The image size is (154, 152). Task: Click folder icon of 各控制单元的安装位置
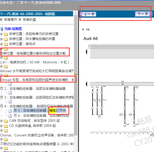tap(6, 34)
